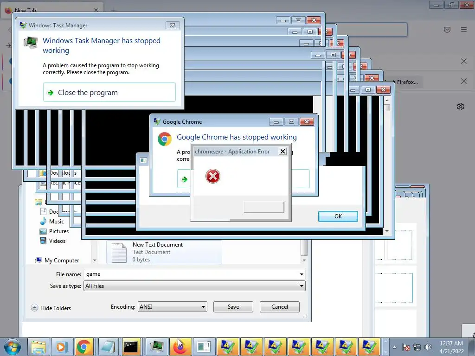Launch Windows Media Player from taskbar
Screen dimensions: 475x356
62,347
